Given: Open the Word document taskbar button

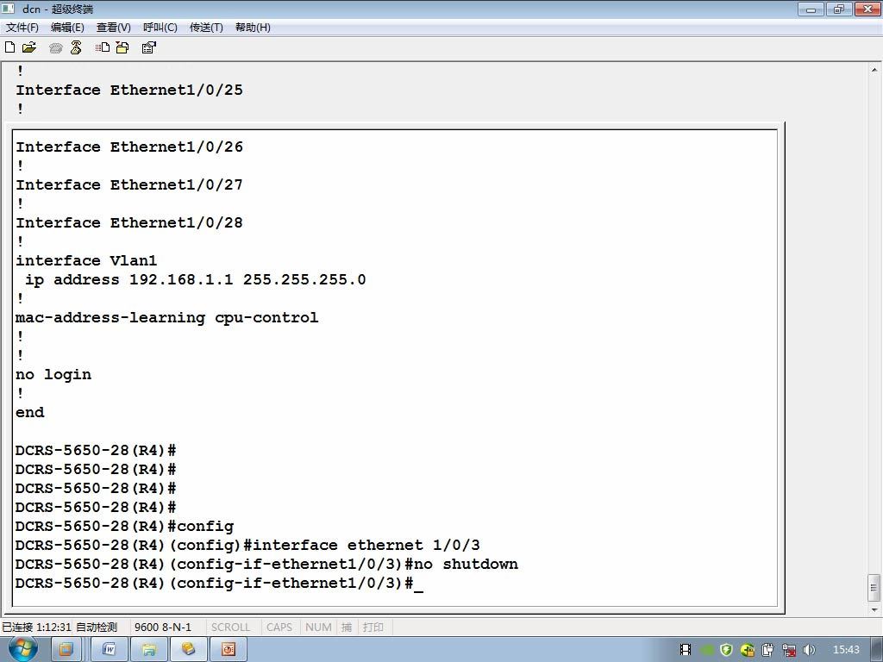Looking at the screenshot, I should click(110, 650).
